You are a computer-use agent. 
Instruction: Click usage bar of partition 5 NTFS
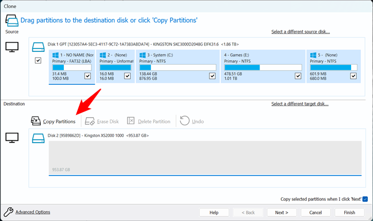[x=333, y=68]
